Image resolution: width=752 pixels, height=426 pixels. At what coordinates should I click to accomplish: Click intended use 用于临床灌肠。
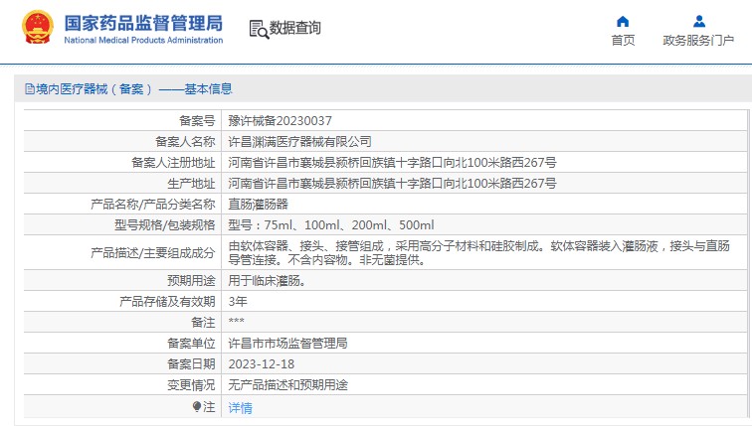point(268,280)
